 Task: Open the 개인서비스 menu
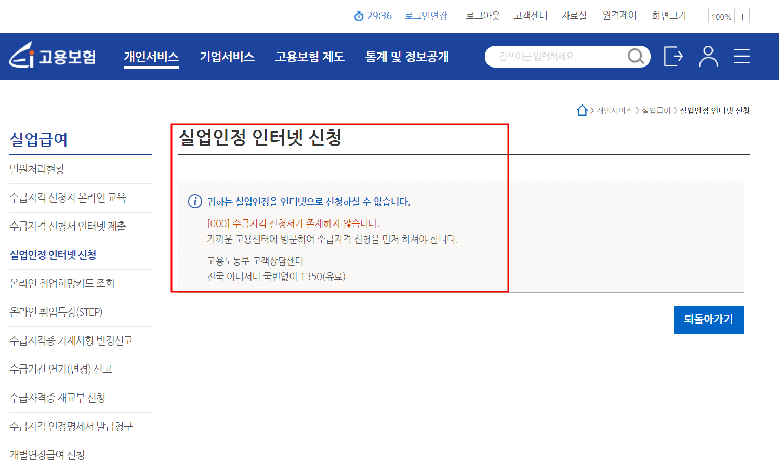[151, 56]
